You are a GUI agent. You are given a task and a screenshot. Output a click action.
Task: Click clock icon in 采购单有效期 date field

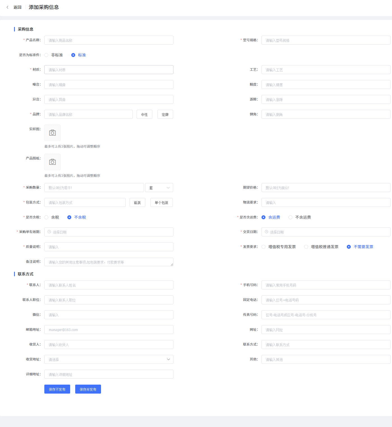[x=49, y=232]
